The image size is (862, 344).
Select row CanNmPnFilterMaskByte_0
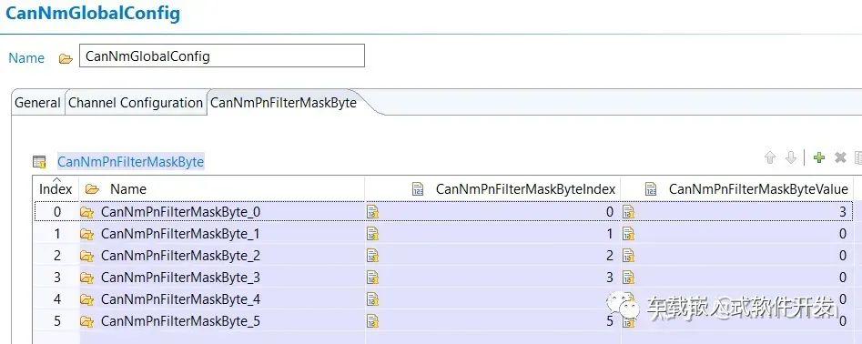pos(443,211)
